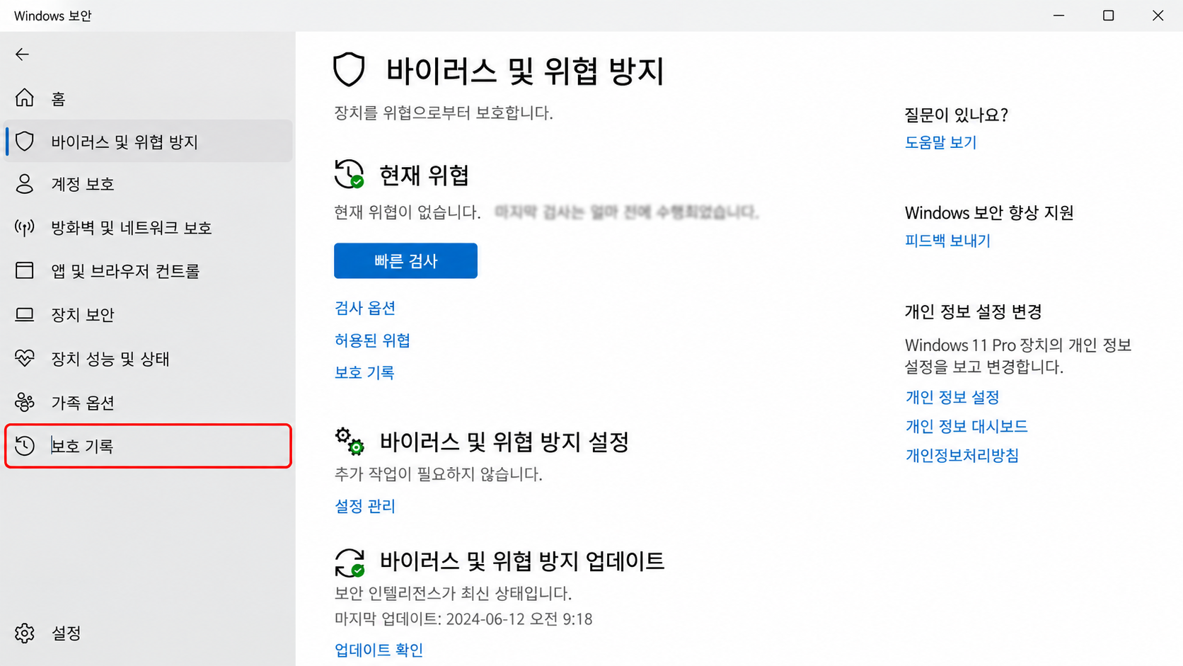Click the 가족 옵션 family icon
The width and height of the screenshot is (1183, 666).
click(25, 402)
